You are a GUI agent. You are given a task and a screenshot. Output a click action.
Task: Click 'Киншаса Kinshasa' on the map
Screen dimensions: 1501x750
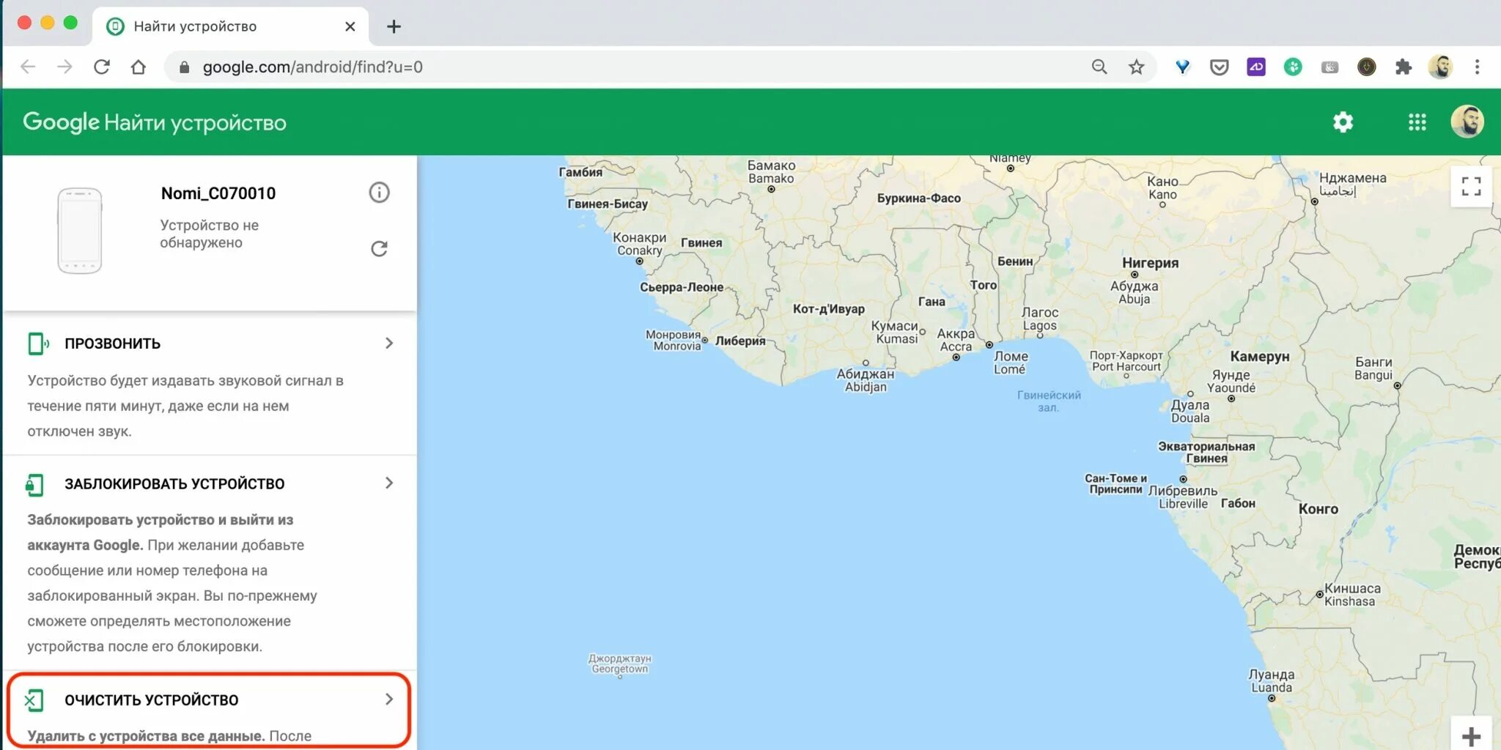pyautogui.click(x=1351, y=595)
